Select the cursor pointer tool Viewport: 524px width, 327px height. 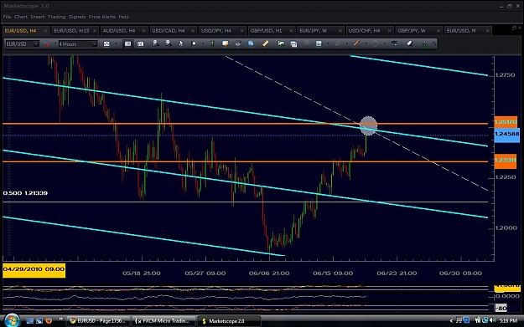point(181,43)
